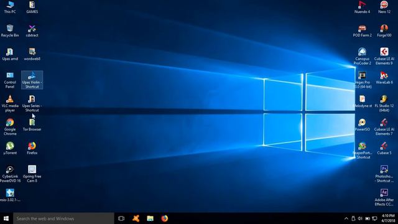The height and width of the screenshot is (224, 398).
Task: Select the Forge100 desktop icon
Action: pyautogui.click(x=384, y=30)
